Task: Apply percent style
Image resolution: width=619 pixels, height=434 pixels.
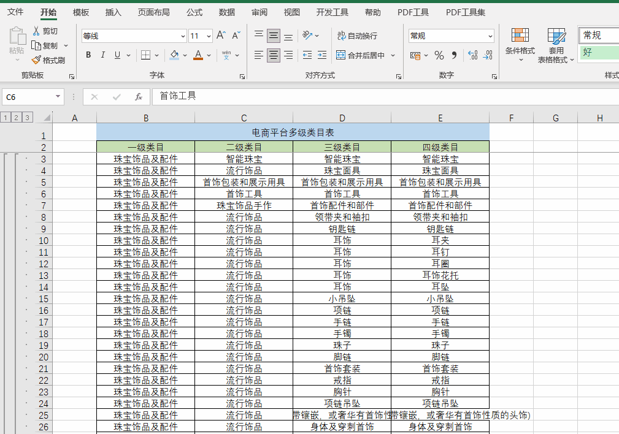Action: tap(439, 55)
